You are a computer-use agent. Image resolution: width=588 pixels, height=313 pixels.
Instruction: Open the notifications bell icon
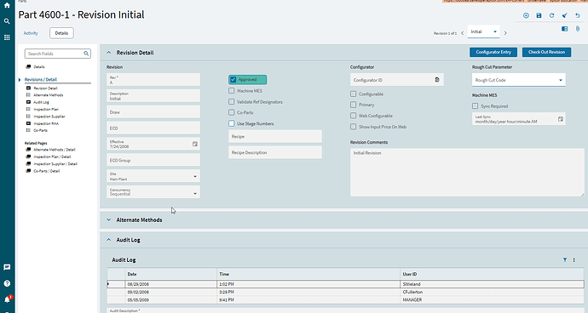coord(7,299)
